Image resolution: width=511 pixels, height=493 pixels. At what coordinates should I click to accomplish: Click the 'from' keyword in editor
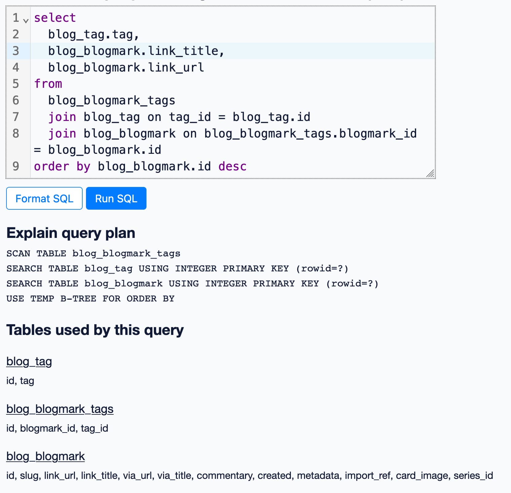coord(48,84)
